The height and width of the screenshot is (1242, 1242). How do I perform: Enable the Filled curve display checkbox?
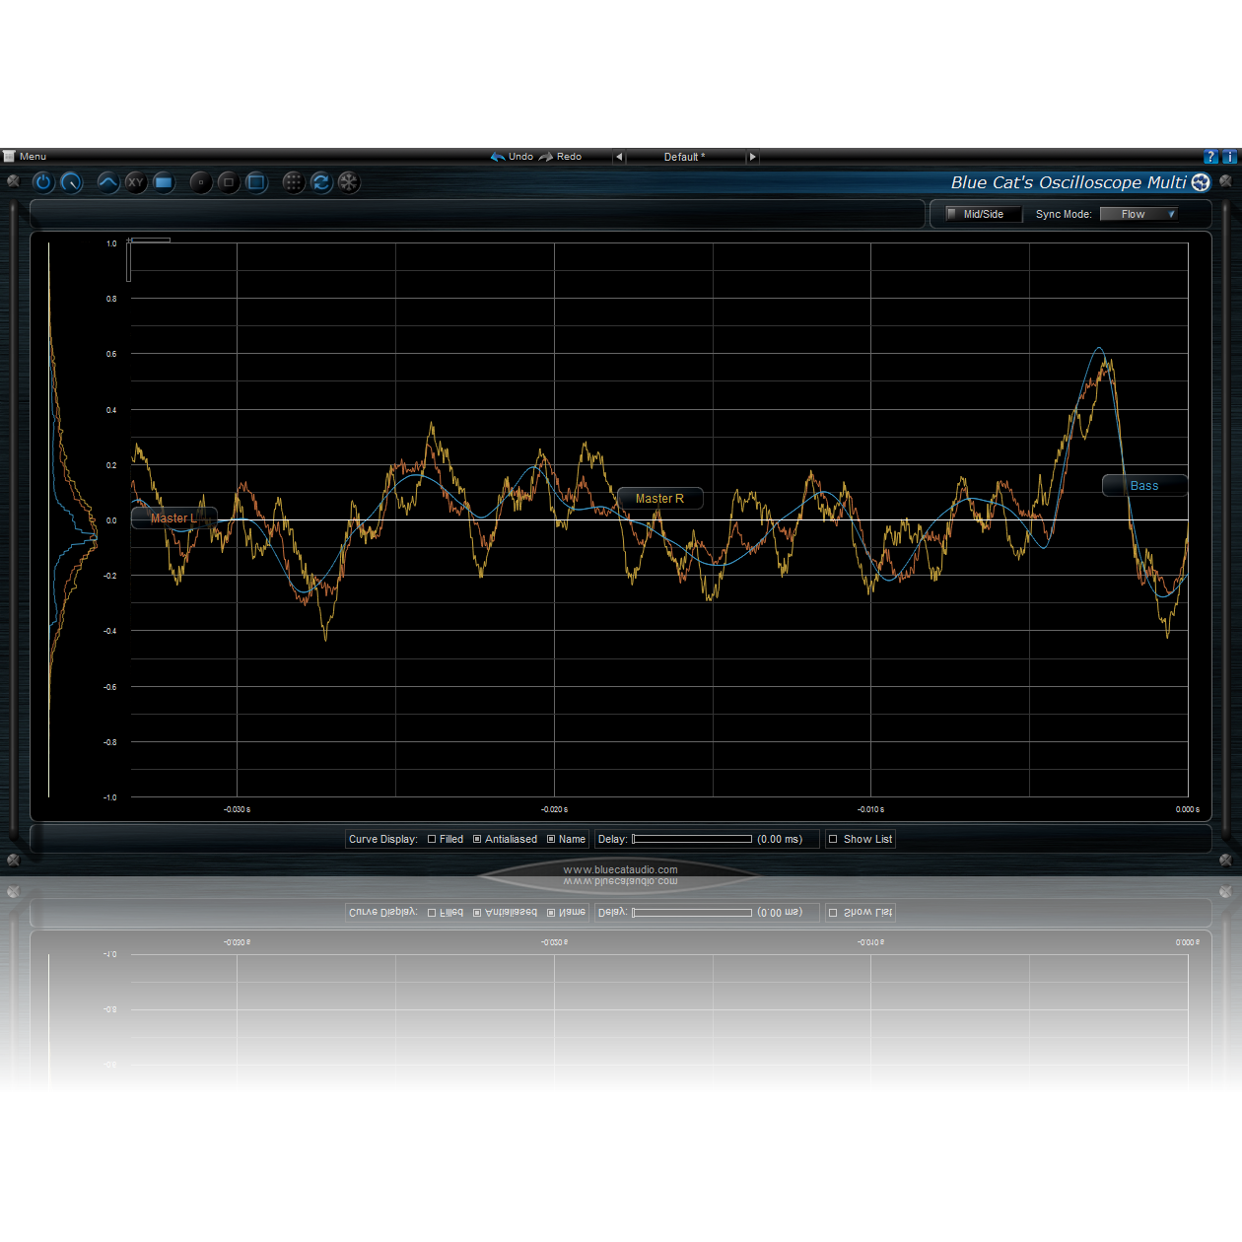coord(431,839)
